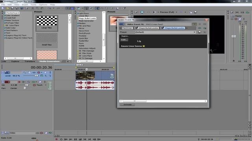Click the Edit... button in Magic Bullet Looks
The height and width of the screenshot is (141, 252).
(124, 40)
